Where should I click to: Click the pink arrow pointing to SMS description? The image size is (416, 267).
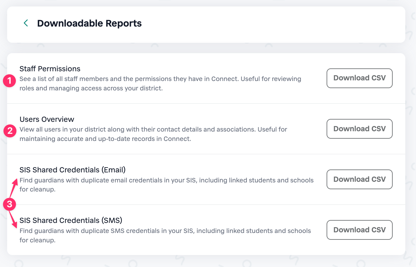(13, 220)
